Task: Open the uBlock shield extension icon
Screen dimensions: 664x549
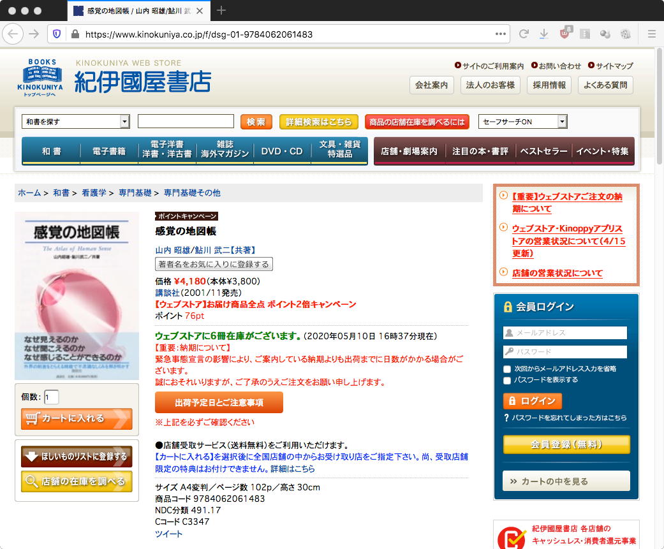Action: 564,33
